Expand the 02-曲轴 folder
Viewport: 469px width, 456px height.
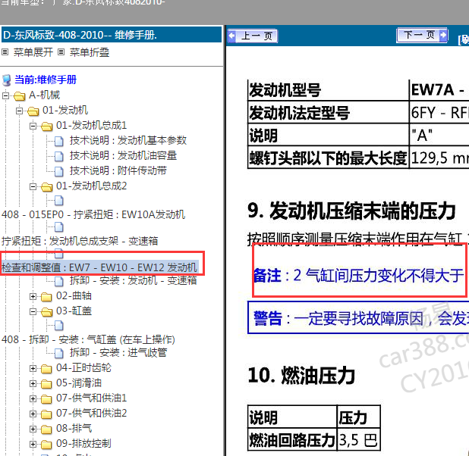(x=33, y=296)
